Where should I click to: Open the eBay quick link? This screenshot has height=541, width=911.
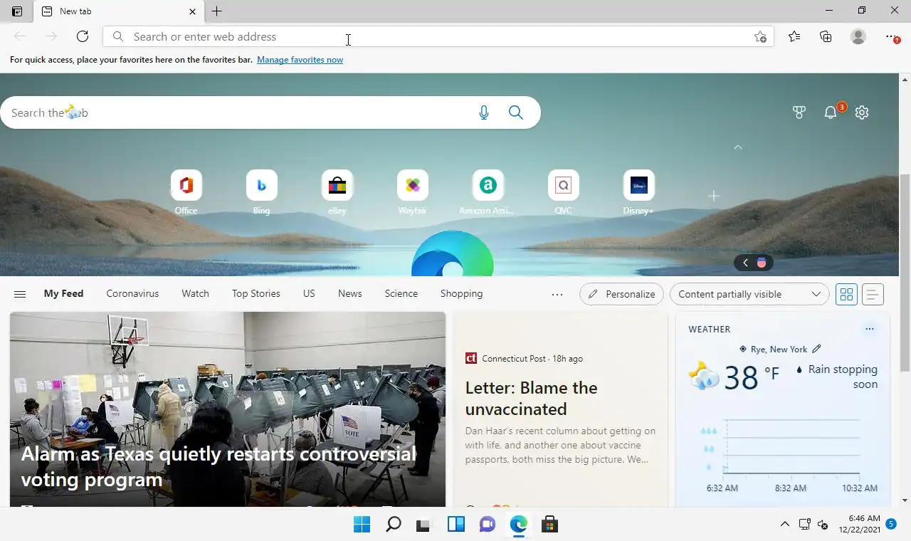point(337,192)
